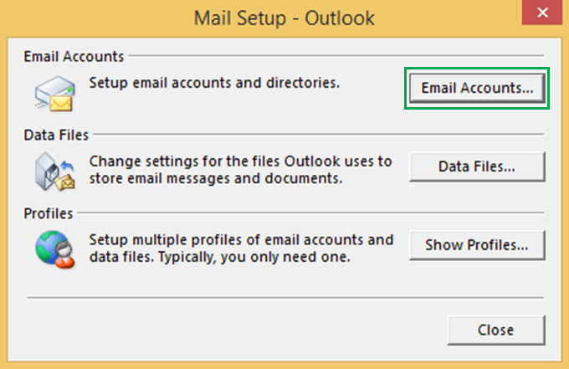Click the 'Setup multiple profiles' description text
Image resolution: width=569 pixels, height=369 pixels.
pos(241,240)
